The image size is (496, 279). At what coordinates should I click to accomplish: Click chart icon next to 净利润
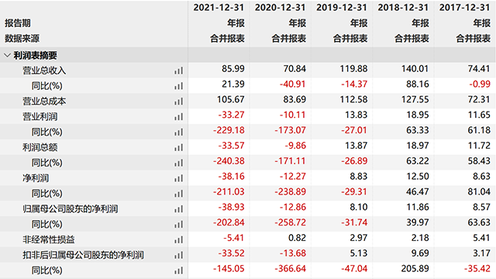point(179,178)
